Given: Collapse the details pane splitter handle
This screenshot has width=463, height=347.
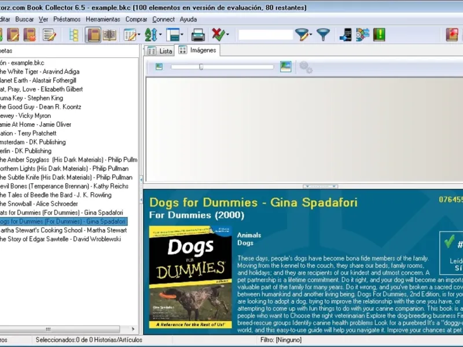Looking at the screenshot, I should pos(321,186).
